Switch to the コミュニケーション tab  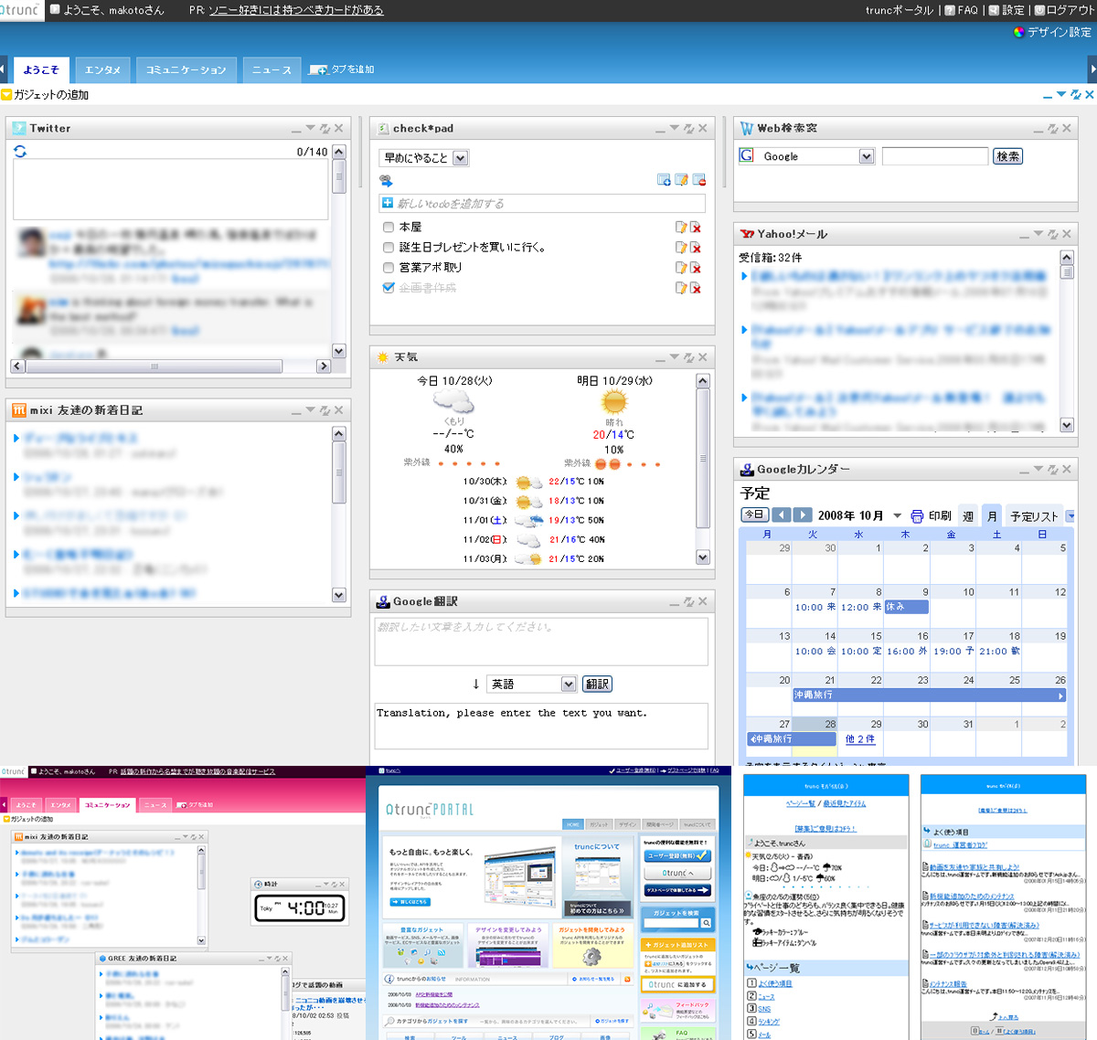[x=186, y=70]
